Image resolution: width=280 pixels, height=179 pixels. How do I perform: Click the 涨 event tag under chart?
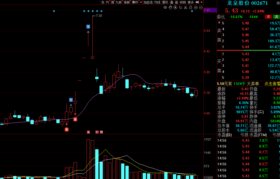(x=88, y=132)
